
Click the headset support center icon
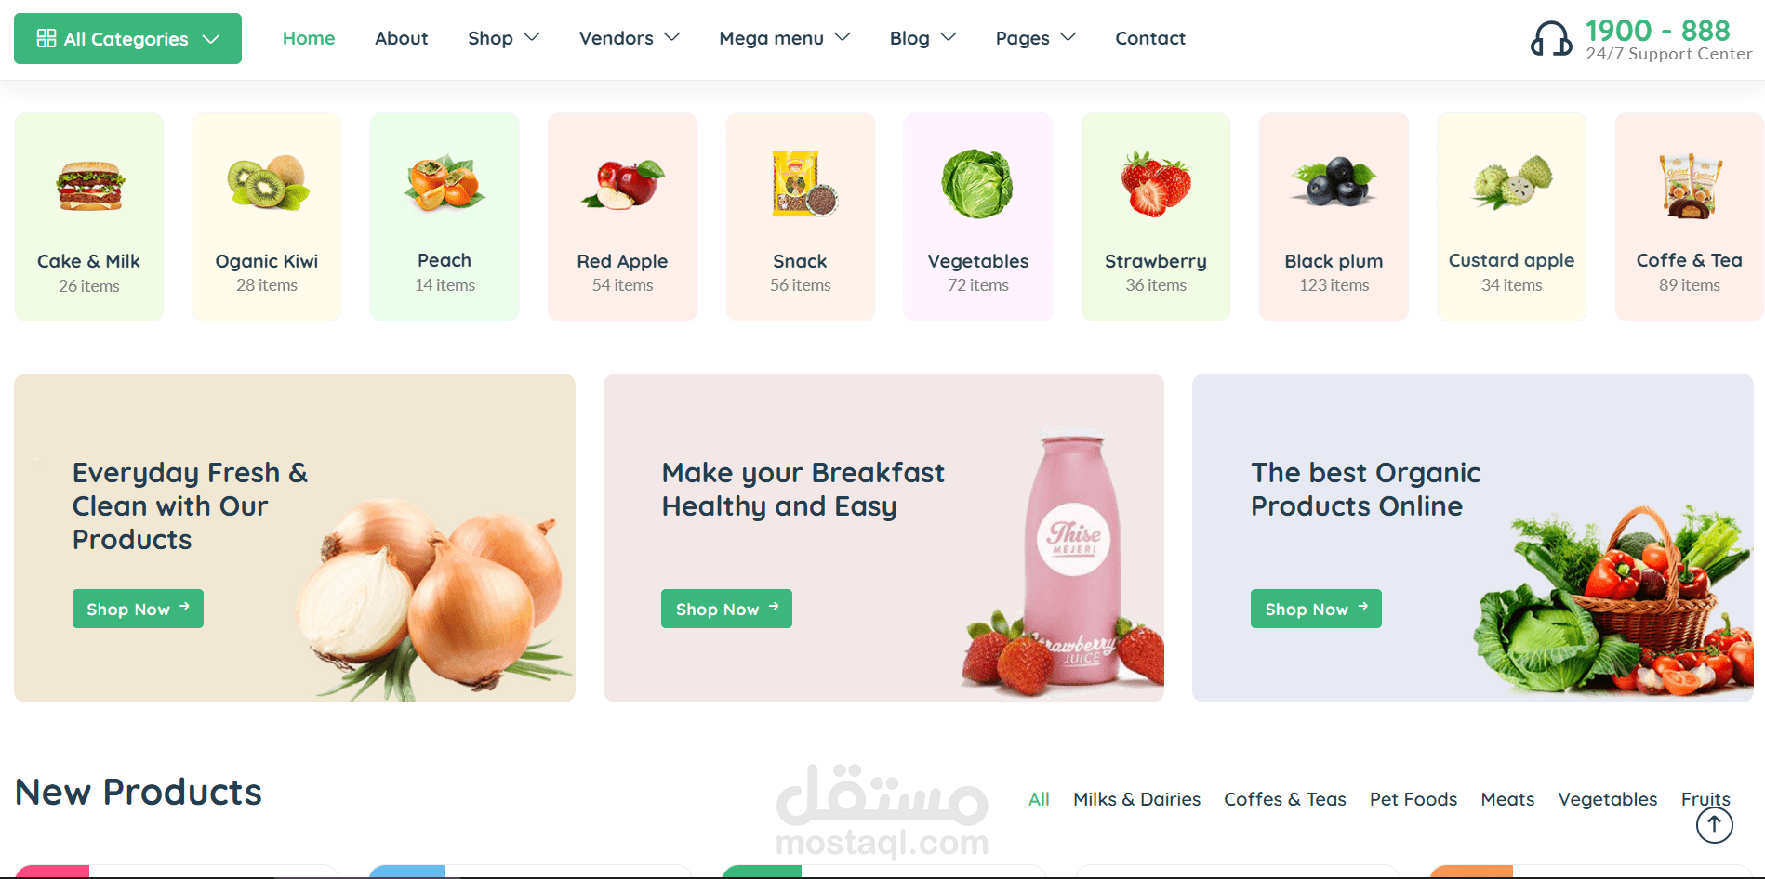point(1551,39)
